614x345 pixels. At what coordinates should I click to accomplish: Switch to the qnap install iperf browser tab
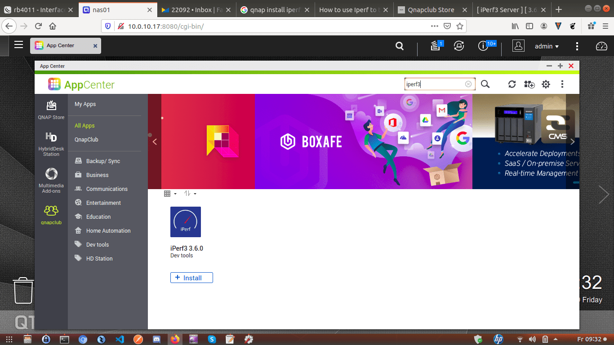click(x=275, y=9)
